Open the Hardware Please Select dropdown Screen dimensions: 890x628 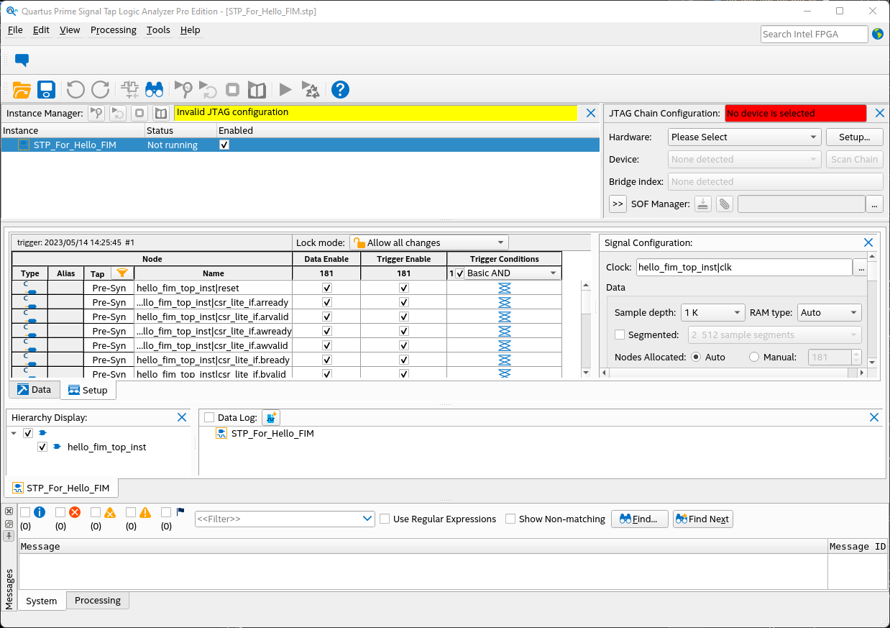coord(744,137)
